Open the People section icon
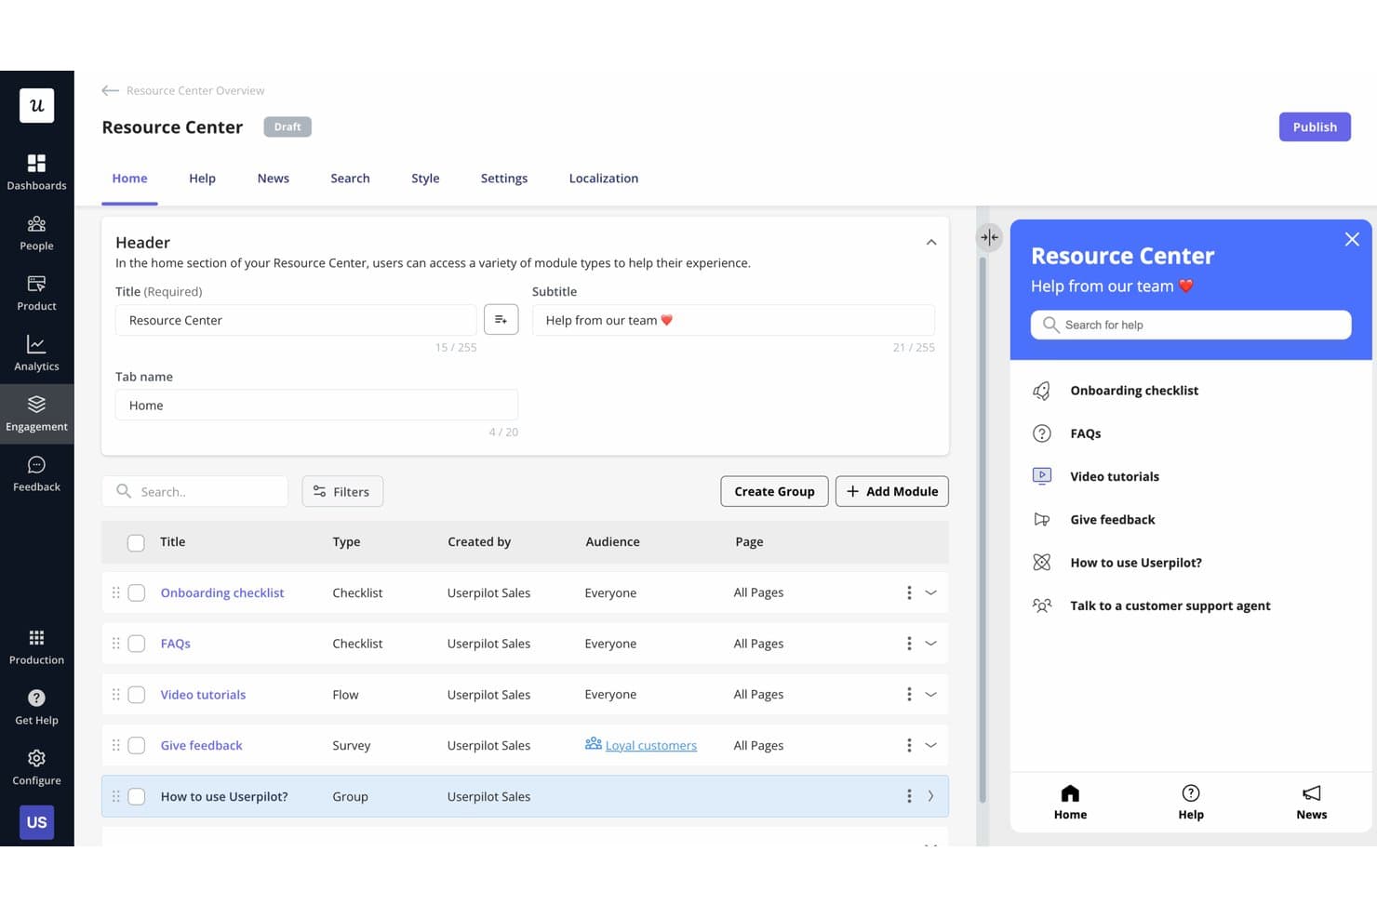The width and height of the screenshot is (1377, 918). (36, 224)
